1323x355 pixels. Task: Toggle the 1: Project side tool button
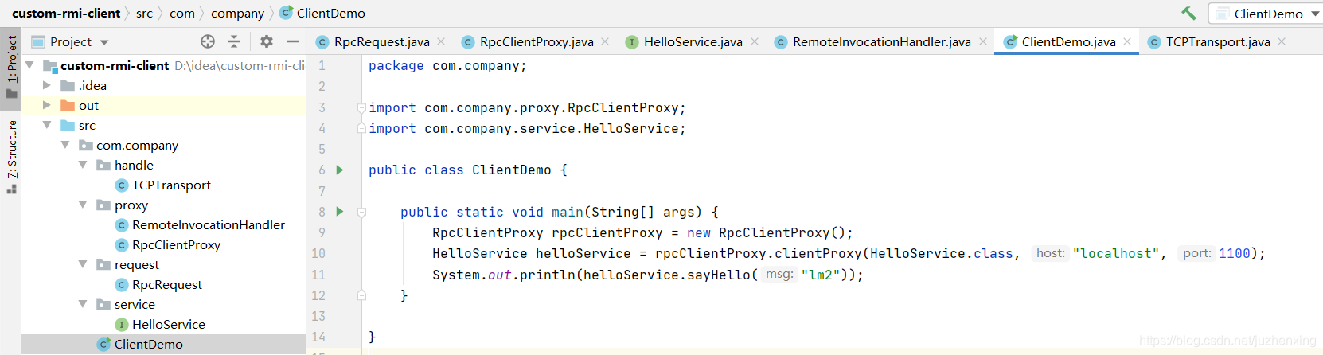11,67
